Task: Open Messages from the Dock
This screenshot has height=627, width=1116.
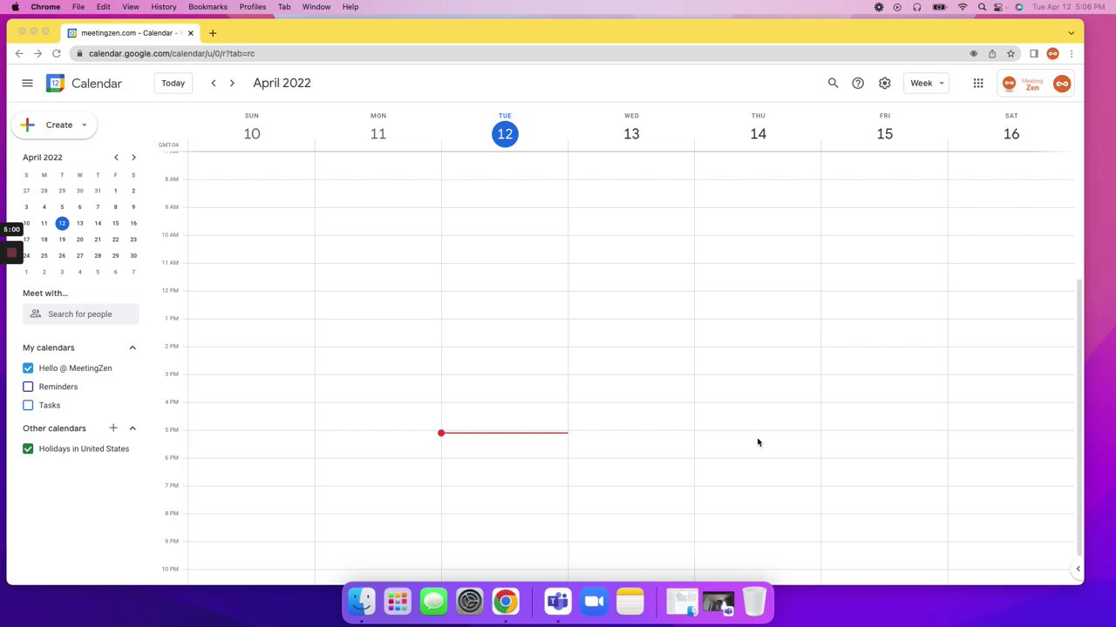Action: tap(433, 602)
